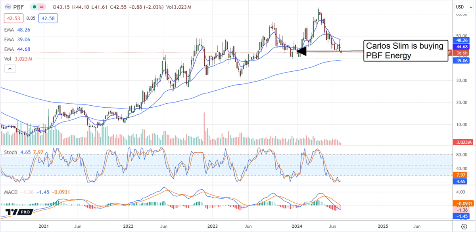Screen dimensions: 476x232
Task: Click the 44.68 EMA price-axis label
Action: (461, 46)
